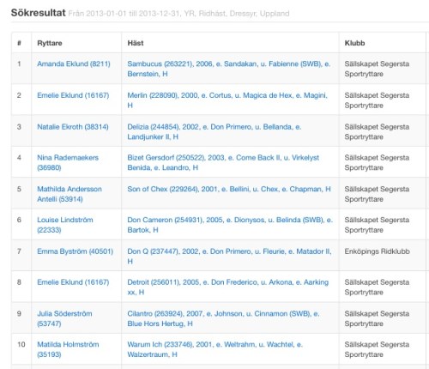Open horse Detroit (256011) link
The image size is (429, 369).
click(x=228, y=287)
